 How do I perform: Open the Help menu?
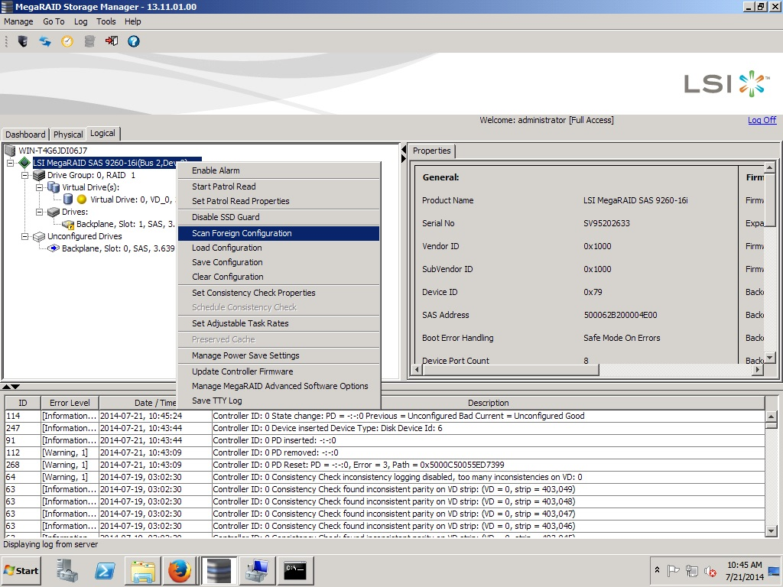click(x=133, y=21)
